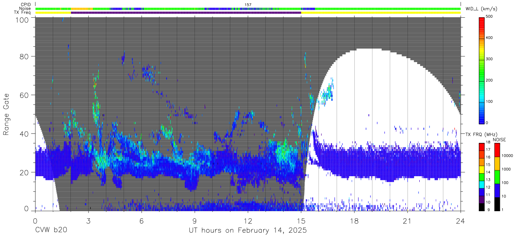
Task: Click the 'WID⊥ (km/s)' colorbar title
Action: pos(481,8)
